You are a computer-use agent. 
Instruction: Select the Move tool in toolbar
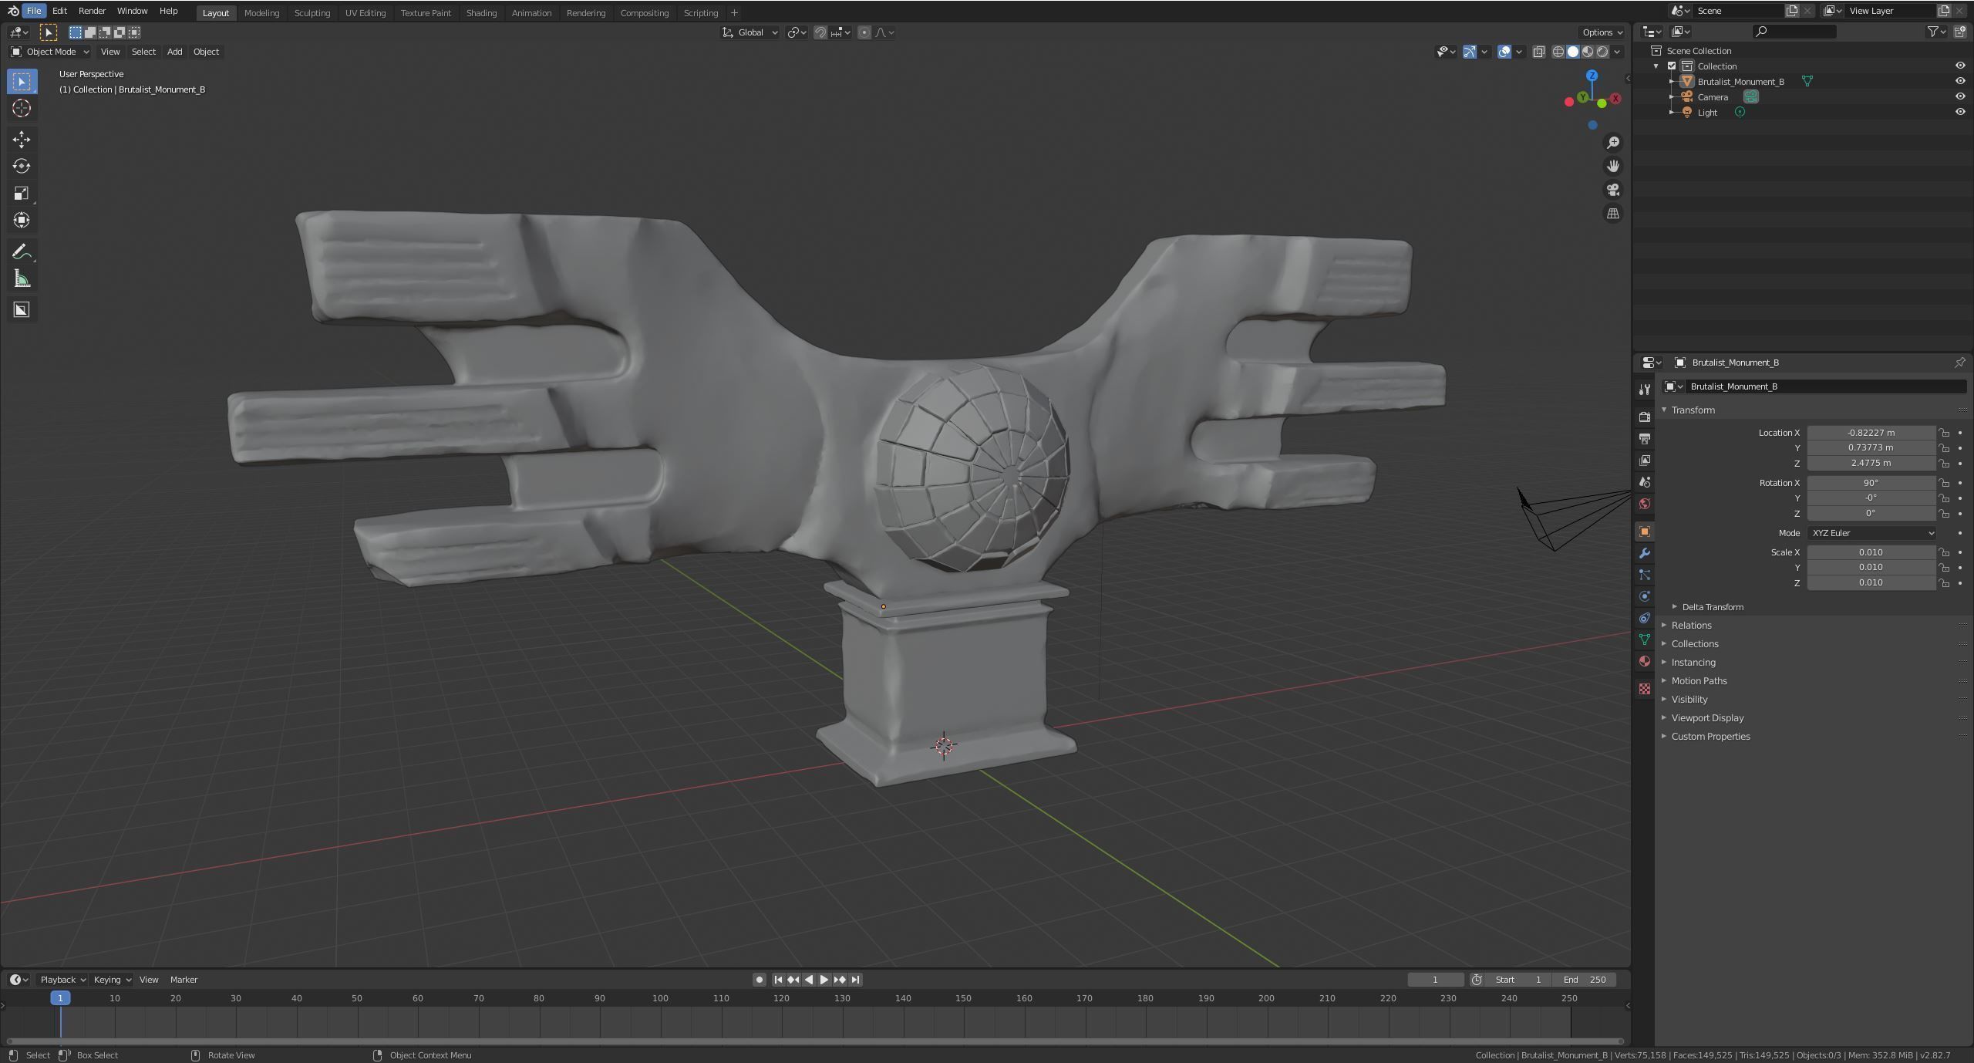point(22,140)
